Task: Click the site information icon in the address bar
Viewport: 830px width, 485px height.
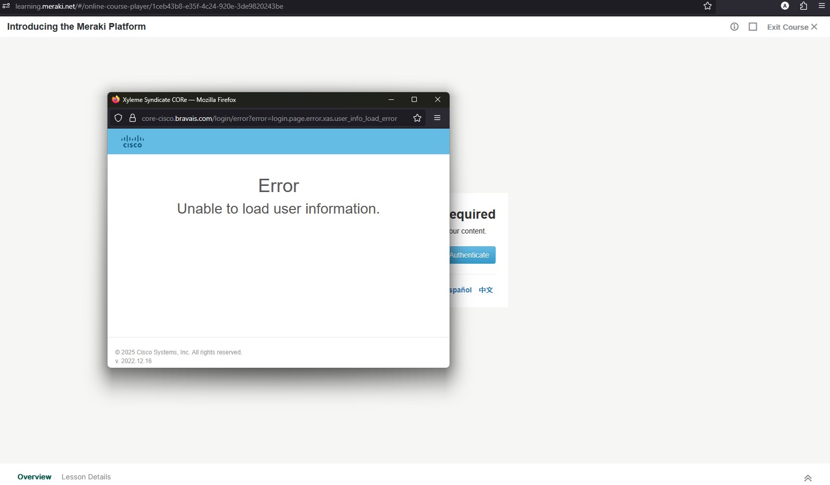Action: pos(6,6)
